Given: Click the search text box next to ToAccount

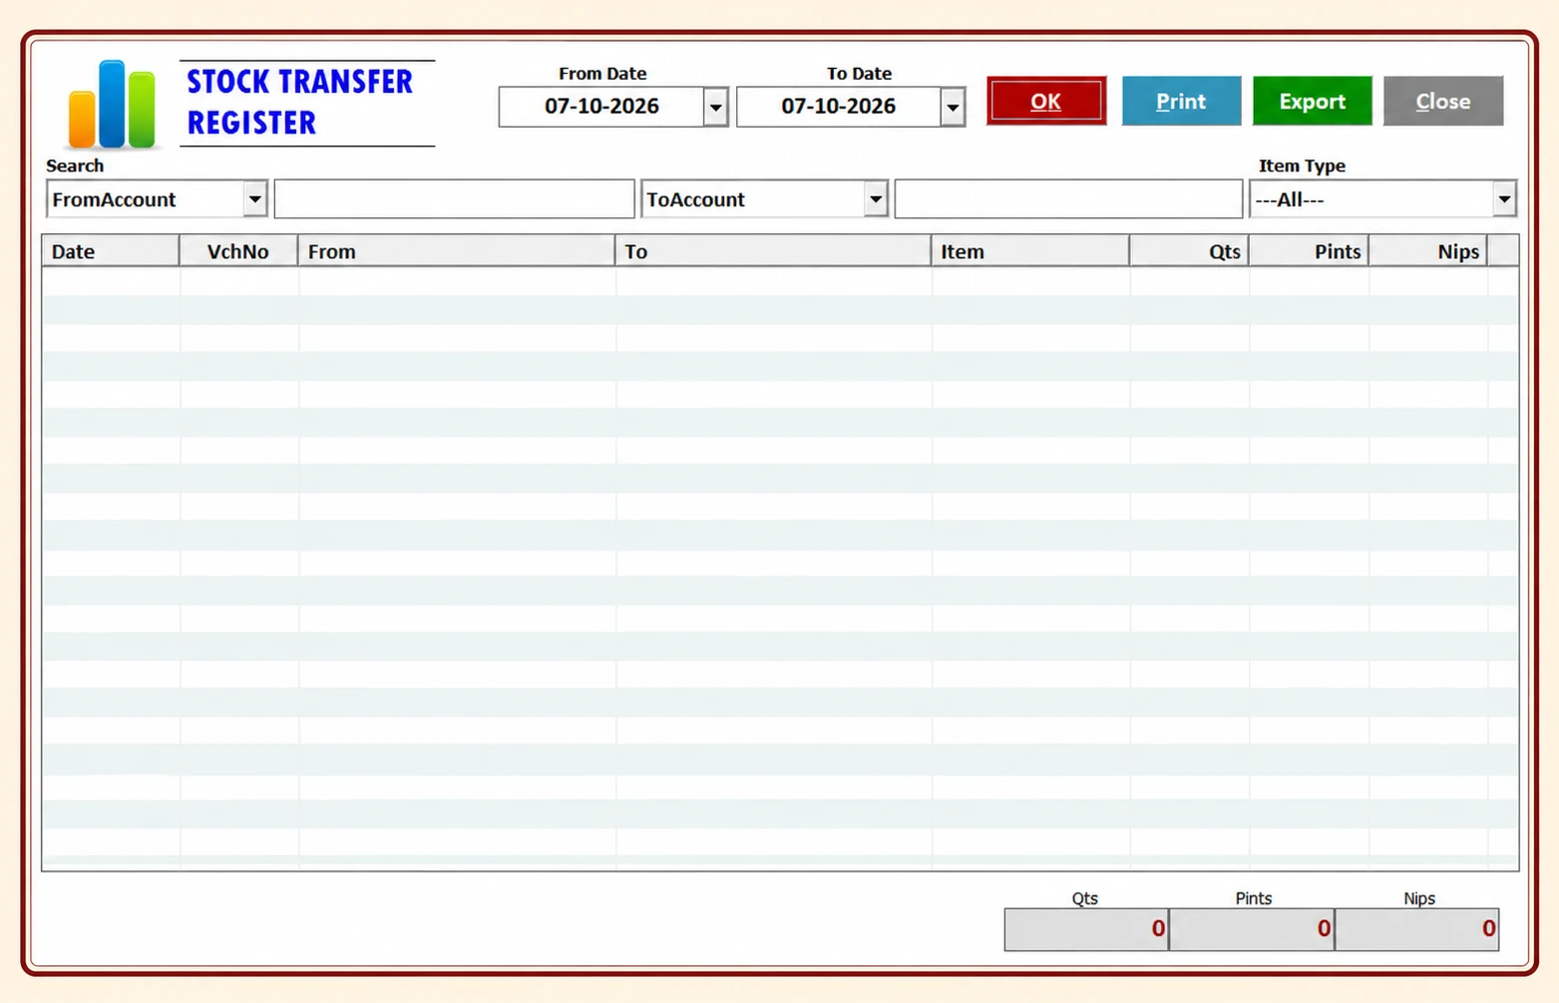Looking at the screenshot, I should pos(1068,199).
